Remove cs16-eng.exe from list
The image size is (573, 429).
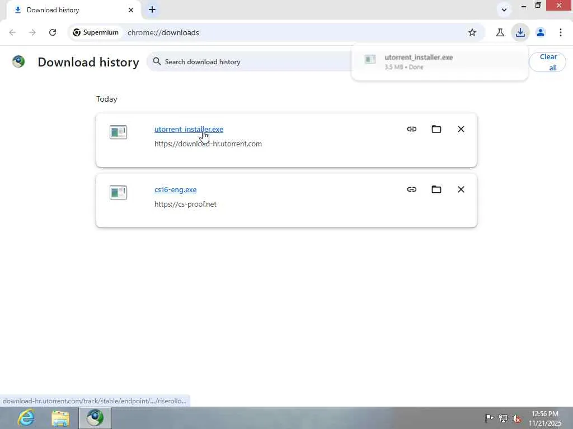click(x=461, y=189)
